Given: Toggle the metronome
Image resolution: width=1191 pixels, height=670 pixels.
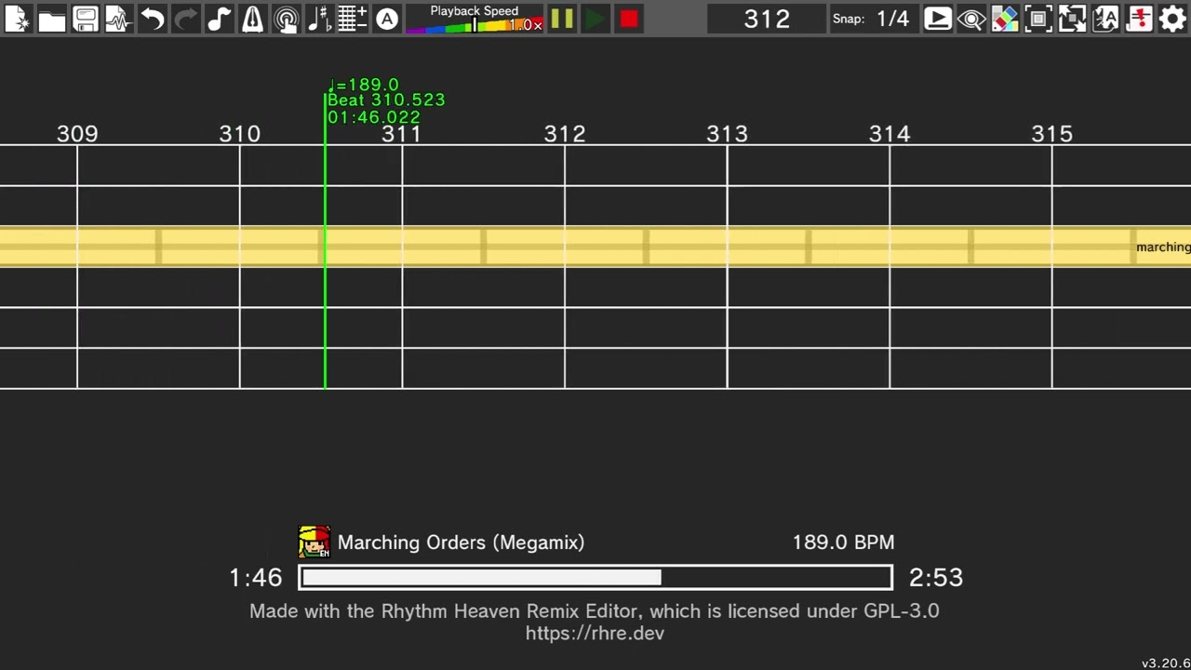Looking at the screenshot, I should pyautogui.click(x=252, y=19).
